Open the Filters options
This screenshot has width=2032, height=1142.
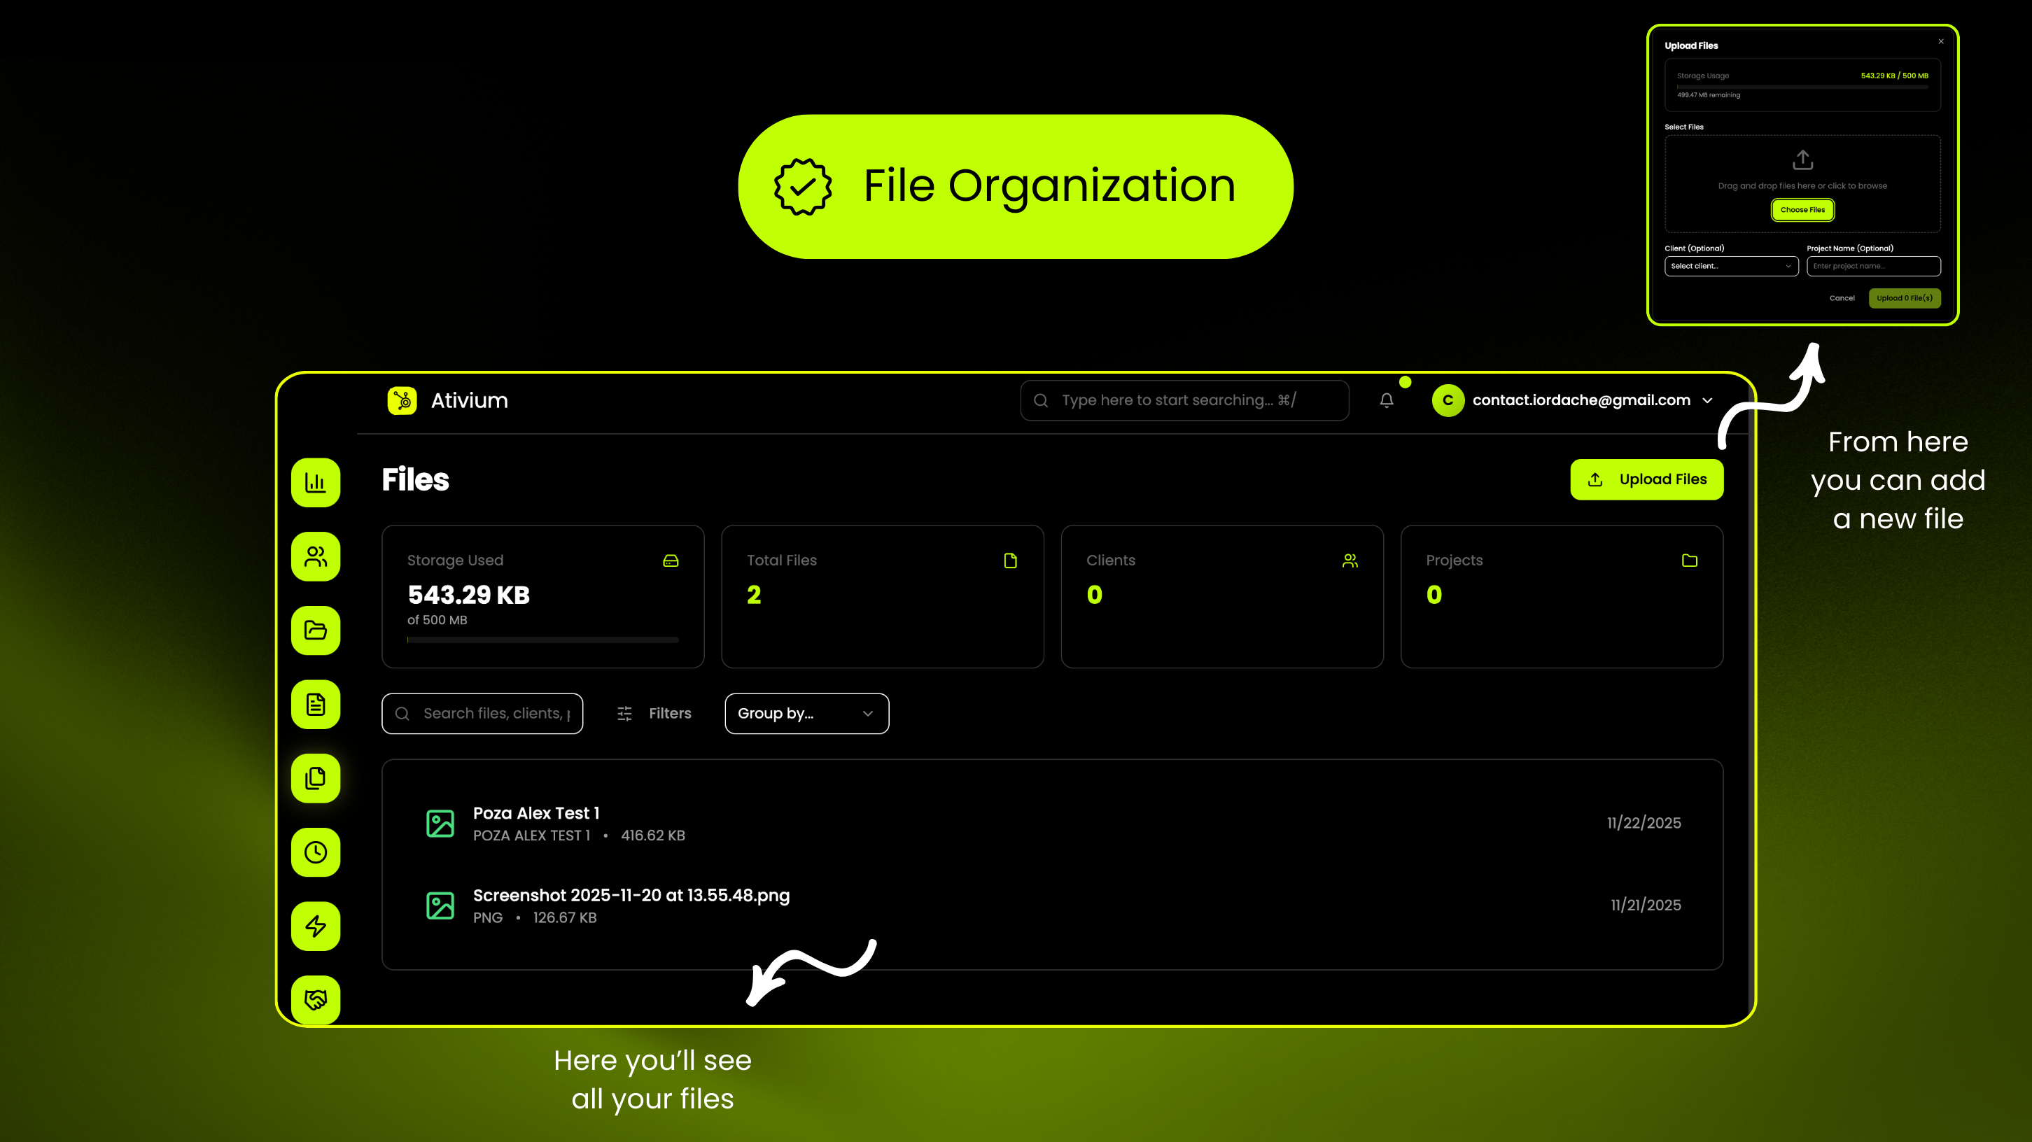click(654, 714)
